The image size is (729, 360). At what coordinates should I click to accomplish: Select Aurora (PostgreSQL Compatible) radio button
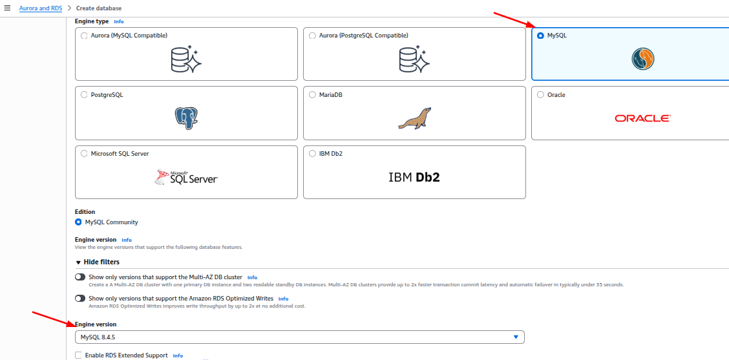[312, 36]
